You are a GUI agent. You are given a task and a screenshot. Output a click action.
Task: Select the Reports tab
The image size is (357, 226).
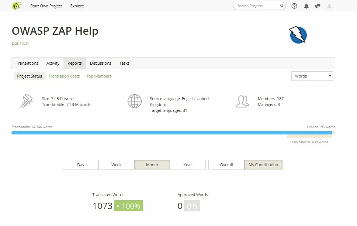[x=74, y=63]
